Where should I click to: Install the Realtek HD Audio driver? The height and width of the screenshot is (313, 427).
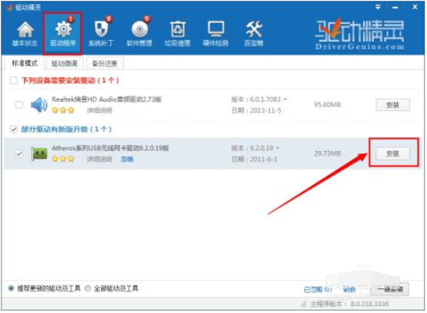tap(392, 105)
